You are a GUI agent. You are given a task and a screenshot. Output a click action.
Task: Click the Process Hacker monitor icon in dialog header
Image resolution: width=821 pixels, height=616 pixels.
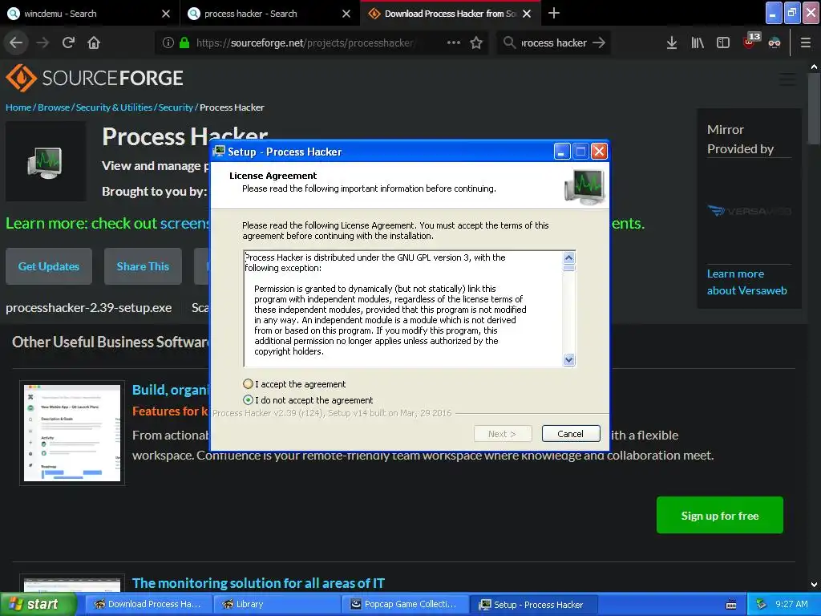point(584,186)
